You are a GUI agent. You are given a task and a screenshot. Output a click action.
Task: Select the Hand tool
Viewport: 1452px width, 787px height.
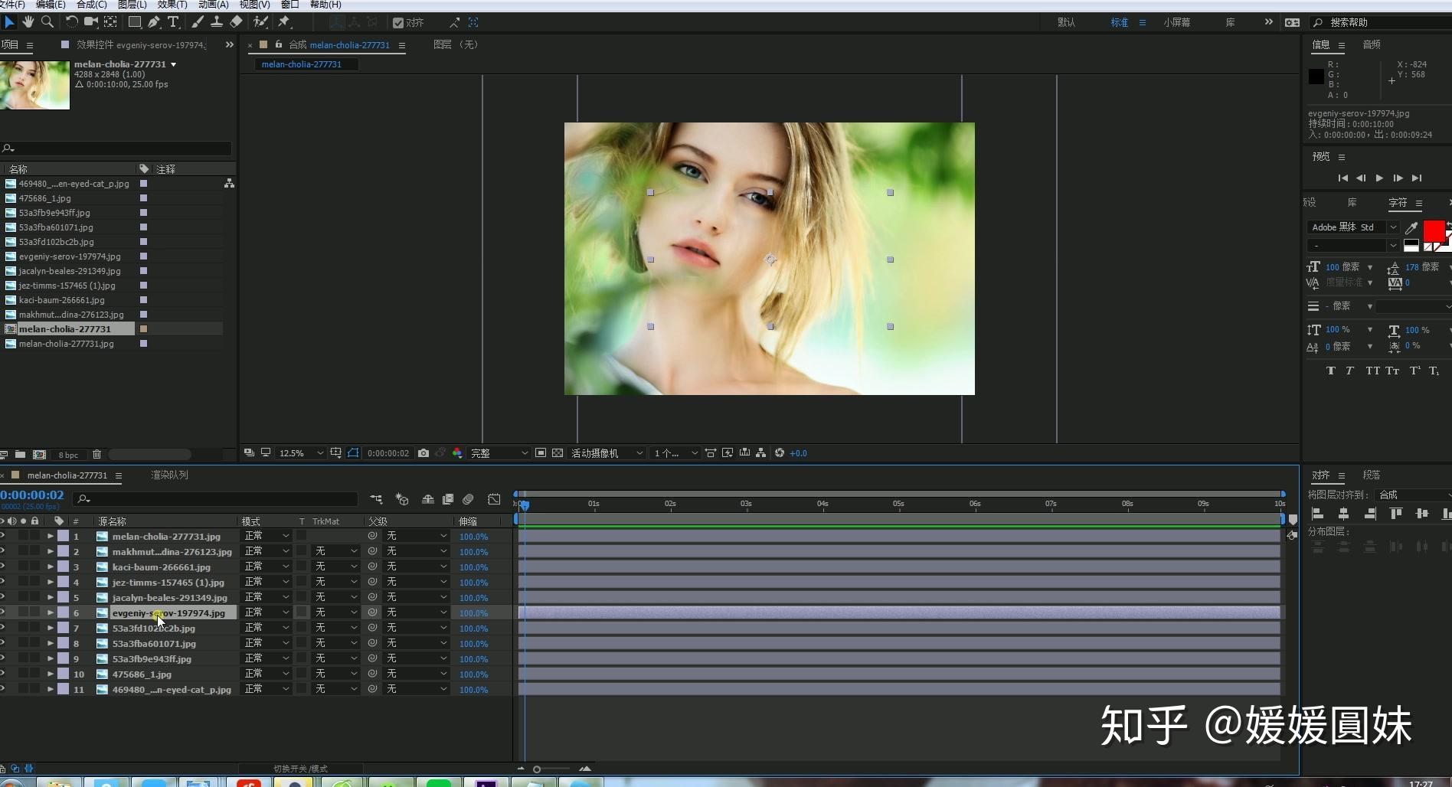28,22
